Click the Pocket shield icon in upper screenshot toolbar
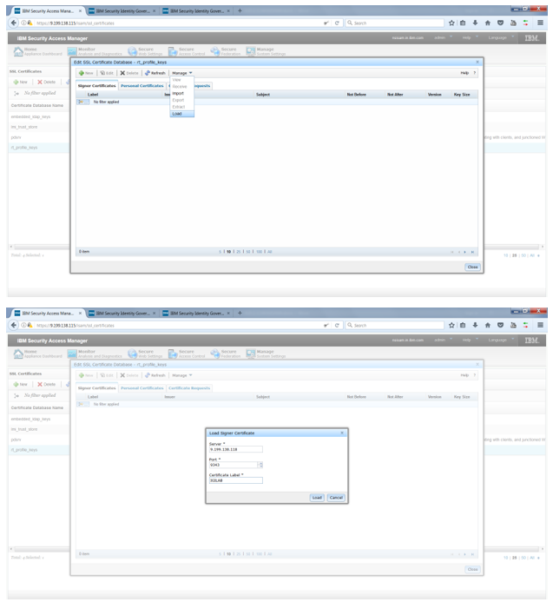553x602 pixels. pos(500,23)
